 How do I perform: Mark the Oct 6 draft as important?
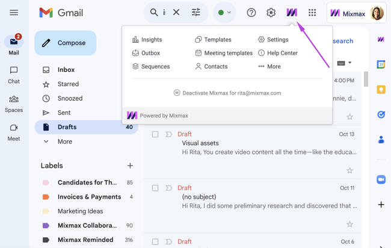[x=169, y=241]
